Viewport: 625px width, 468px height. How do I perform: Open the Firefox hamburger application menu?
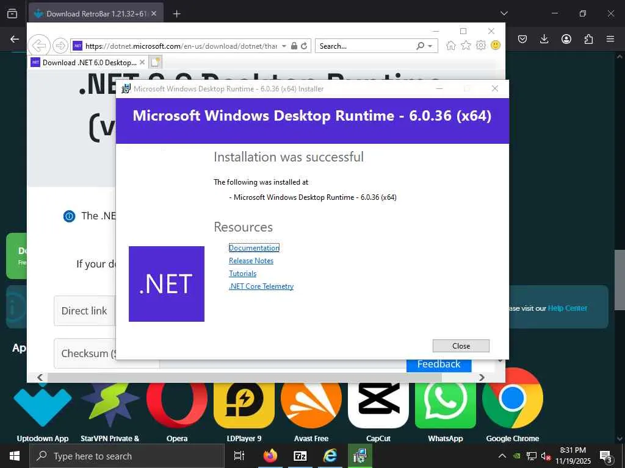click(x=610, y=39)
